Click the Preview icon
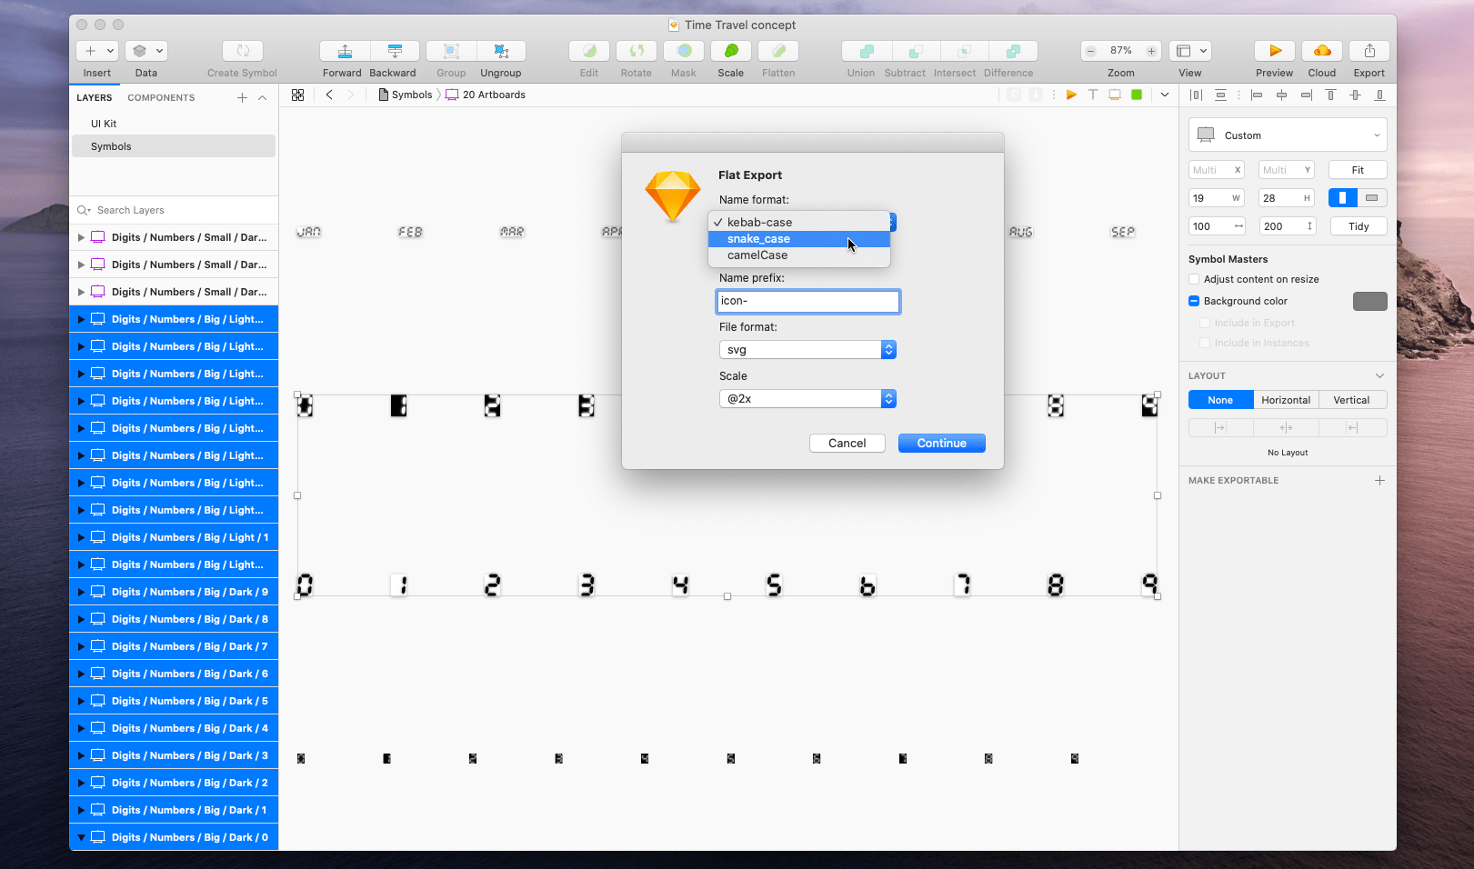The height and width of the screenshot is (869, 1474). point(1274,51)
